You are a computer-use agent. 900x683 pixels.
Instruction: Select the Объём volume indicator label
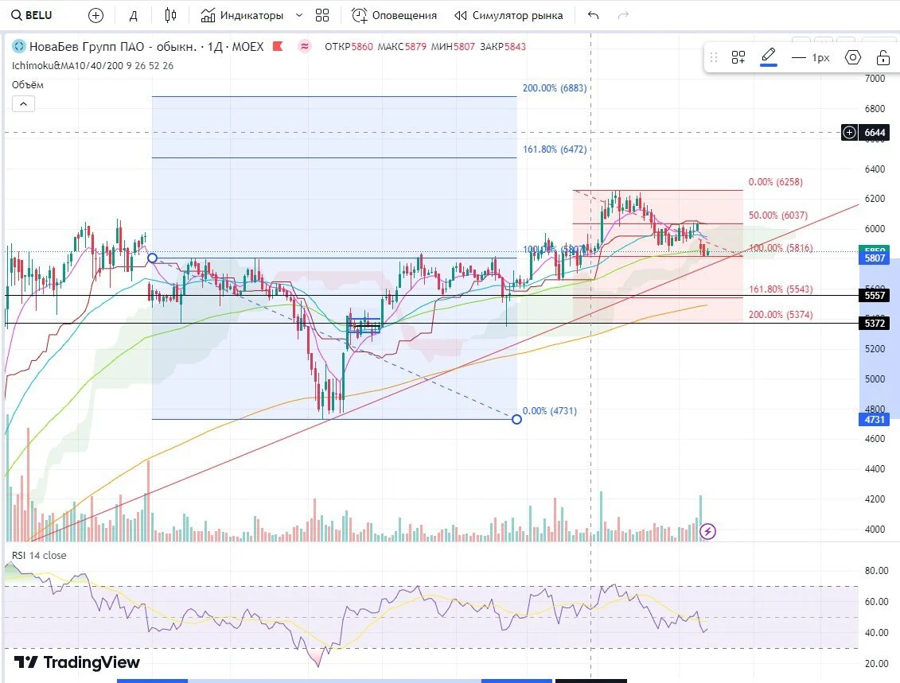(28, 85)
